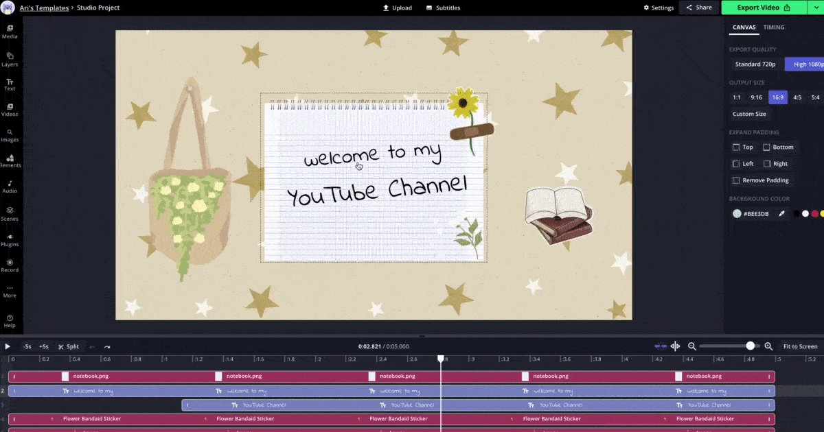Click the #BEE3DB background color swatch
This screenshot has height=432, width=824.
(x=737, y=214)
